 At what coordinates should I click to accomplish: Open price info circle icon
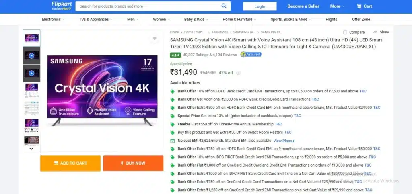click(x=238, y=73)
